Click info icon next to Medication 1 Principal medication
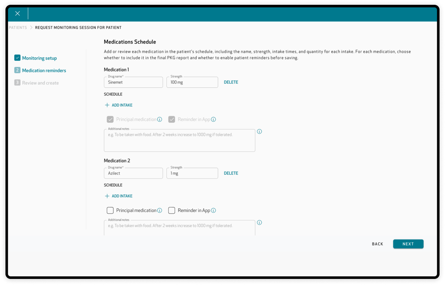Viewport: 445px width, 285px height. (x=160, y=119)
